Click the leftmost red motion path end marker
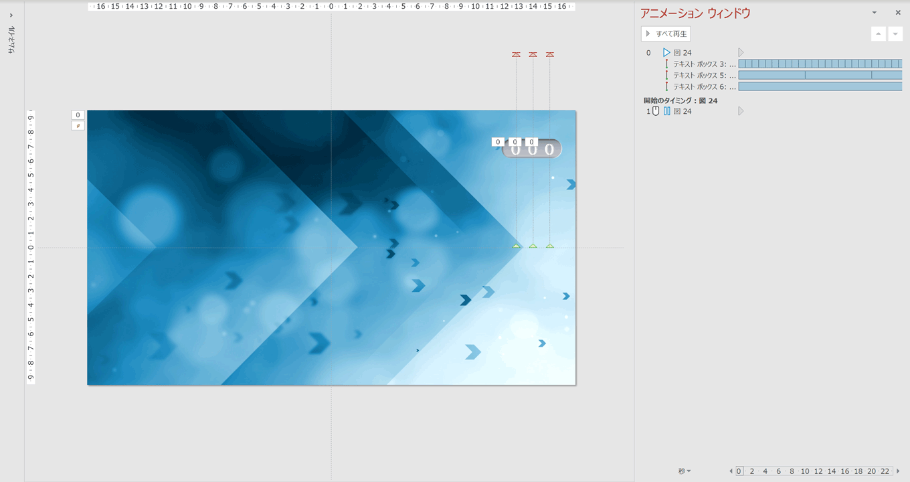The height and width of the screenshot is (482, 910). pyautogui.click(x=516, y=54)
